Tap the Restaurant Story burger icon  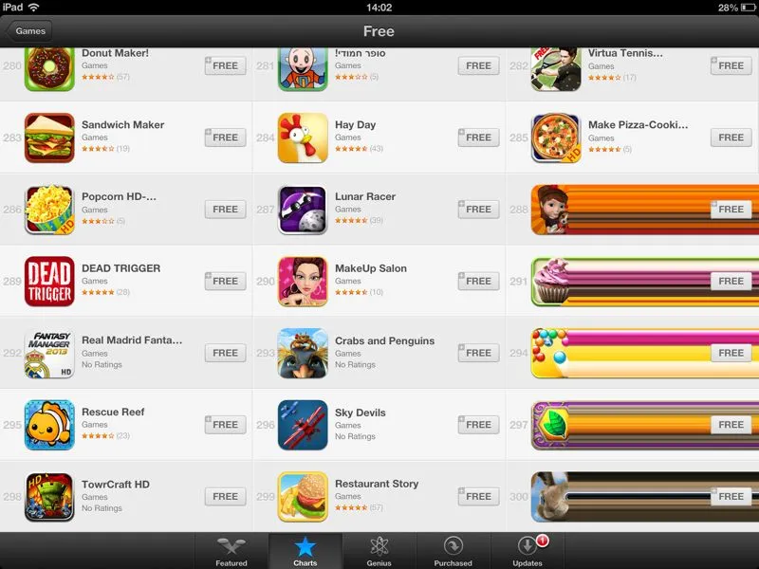click(303, 497)
